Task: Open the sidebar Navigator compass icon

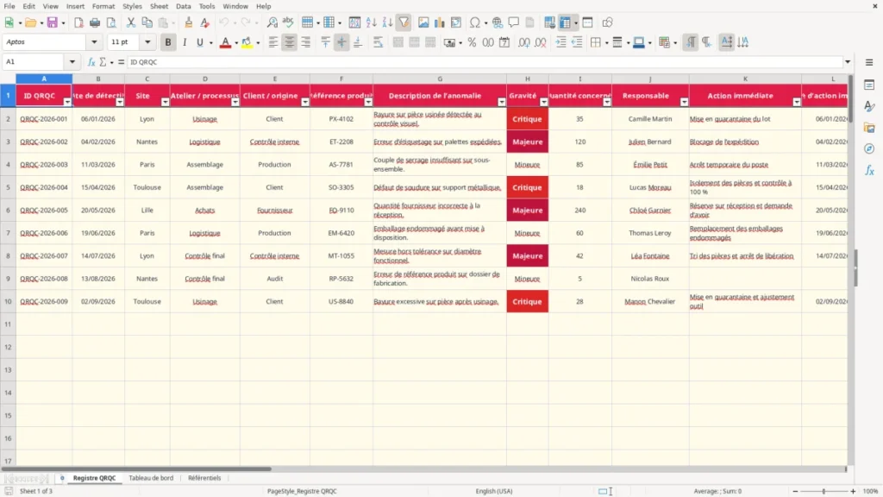Action: (x=869, y=148)
